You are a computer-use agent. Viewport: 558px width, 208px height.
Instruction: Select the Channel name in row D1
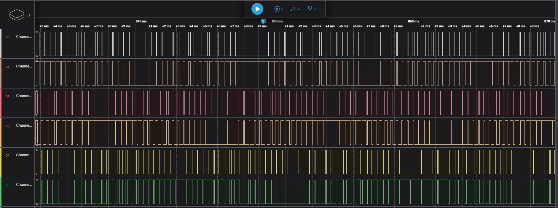[x=24, y=66]
